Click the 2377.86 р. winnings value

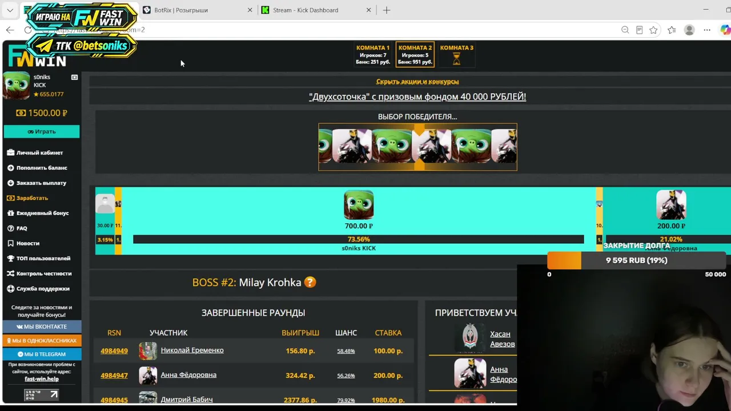click(300, 400)
